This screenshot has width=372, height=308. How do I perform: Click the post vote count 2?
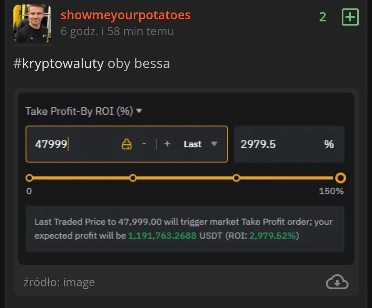pyautogui.click(x=322, y=17)
